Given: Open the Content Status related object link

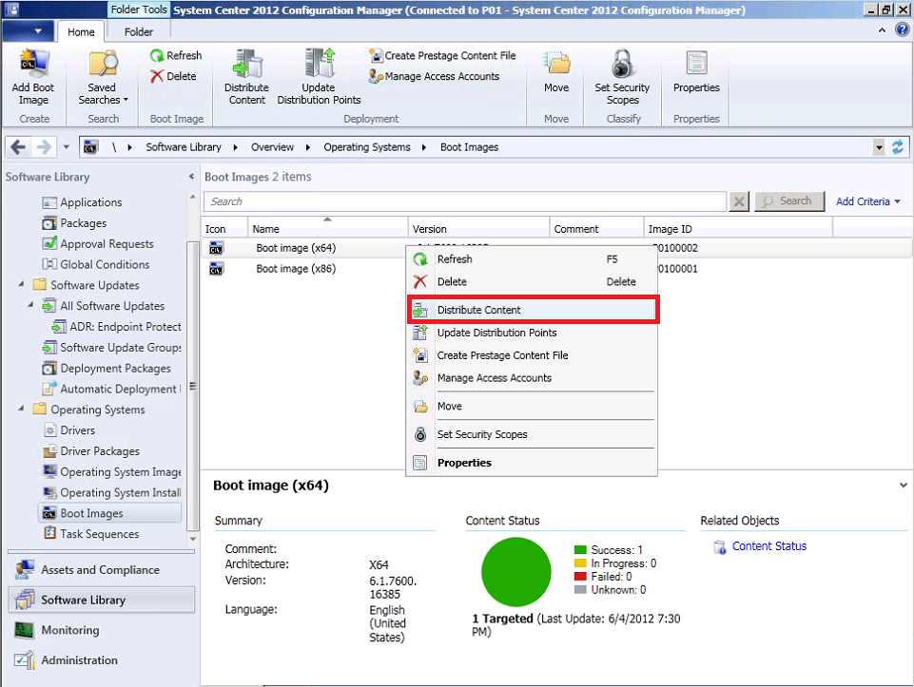Looking at the screenshot, I should pyautogui.click(x=769, y=546).
